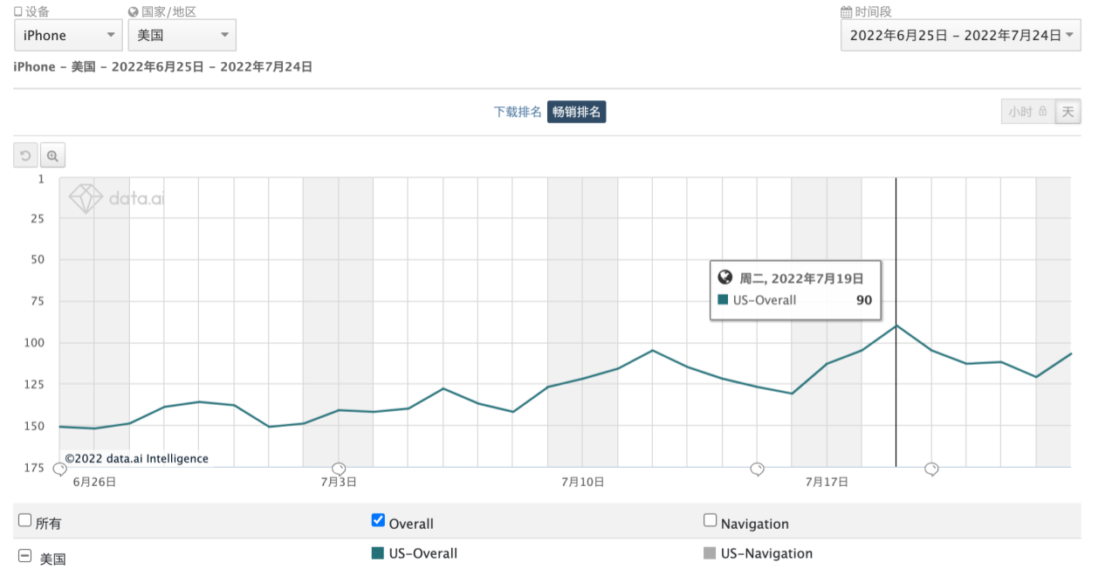Click the magnifier zoom-in icon
The width and height of the screenshot is (1112, 576).
coord(52,156)
